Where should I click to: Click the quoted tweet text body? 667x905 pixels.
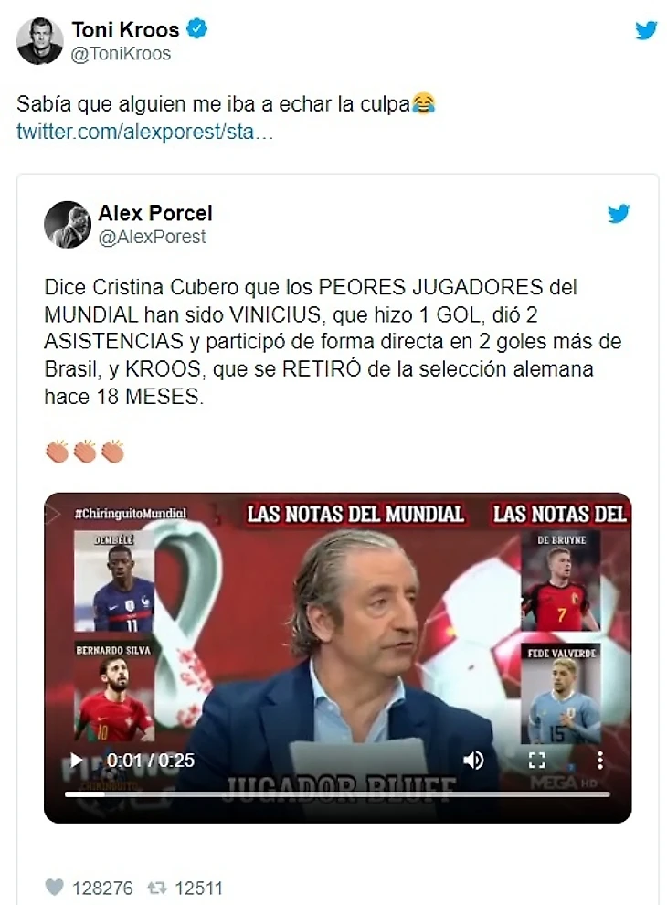[333, 342]
